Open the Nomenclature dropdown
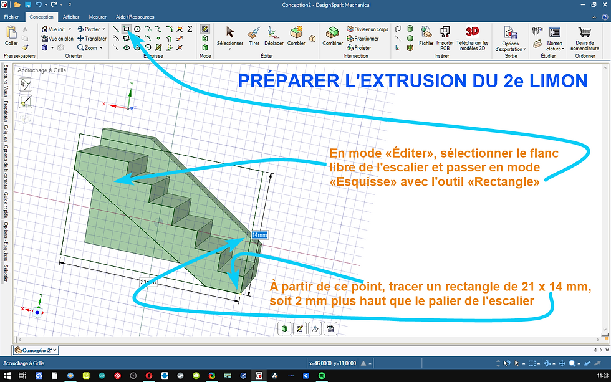 click(562, 49)
